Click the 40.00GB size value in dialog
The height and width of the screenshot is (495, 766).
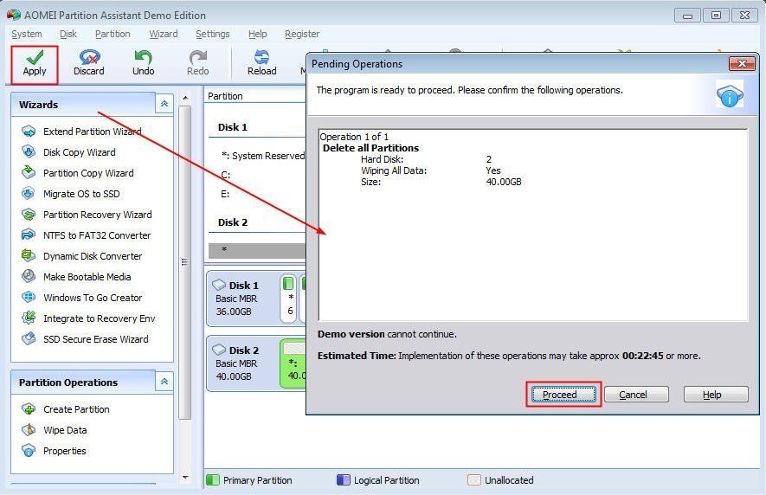point(504,182)
